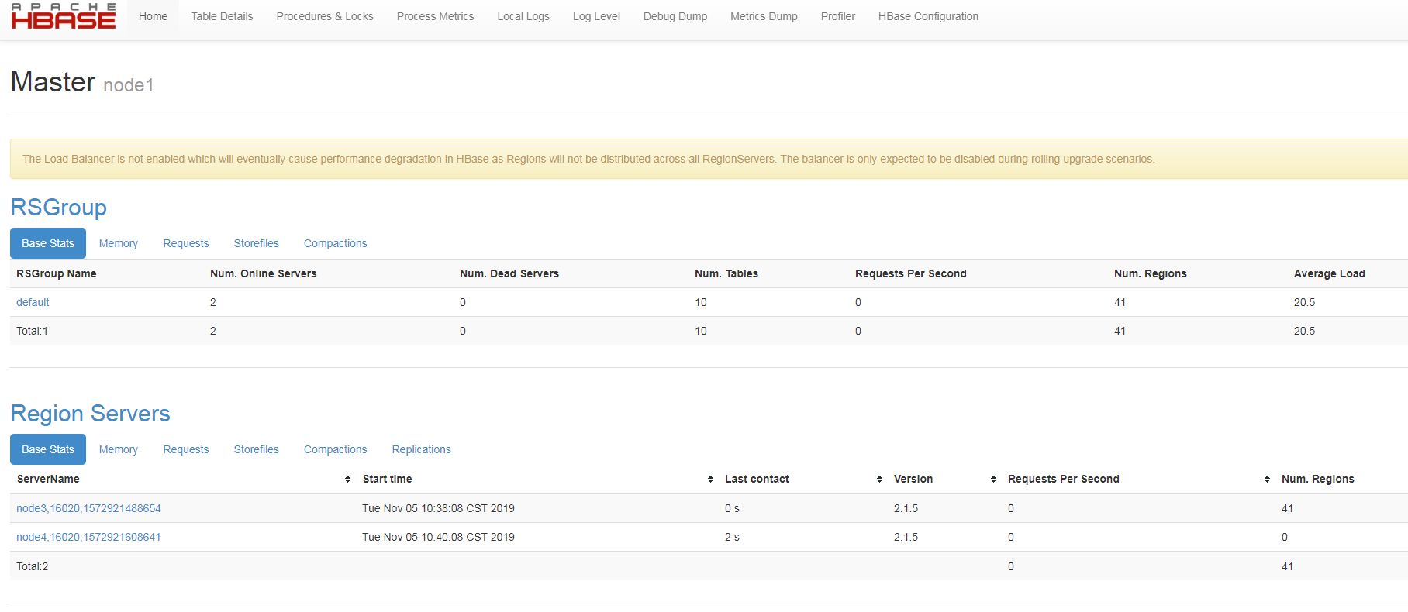1408x612 pixels.
Task: Go to Procedures & Locks
Action: click(x=325, y=16)
